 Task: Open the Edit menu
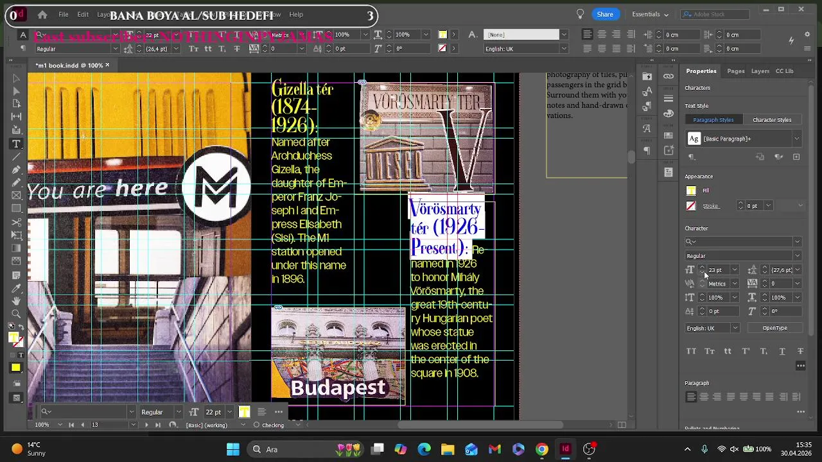click(x=83, y=14)
